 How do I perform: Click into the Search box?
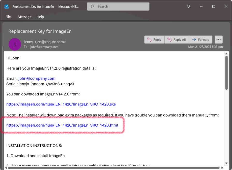coord(118,6)
